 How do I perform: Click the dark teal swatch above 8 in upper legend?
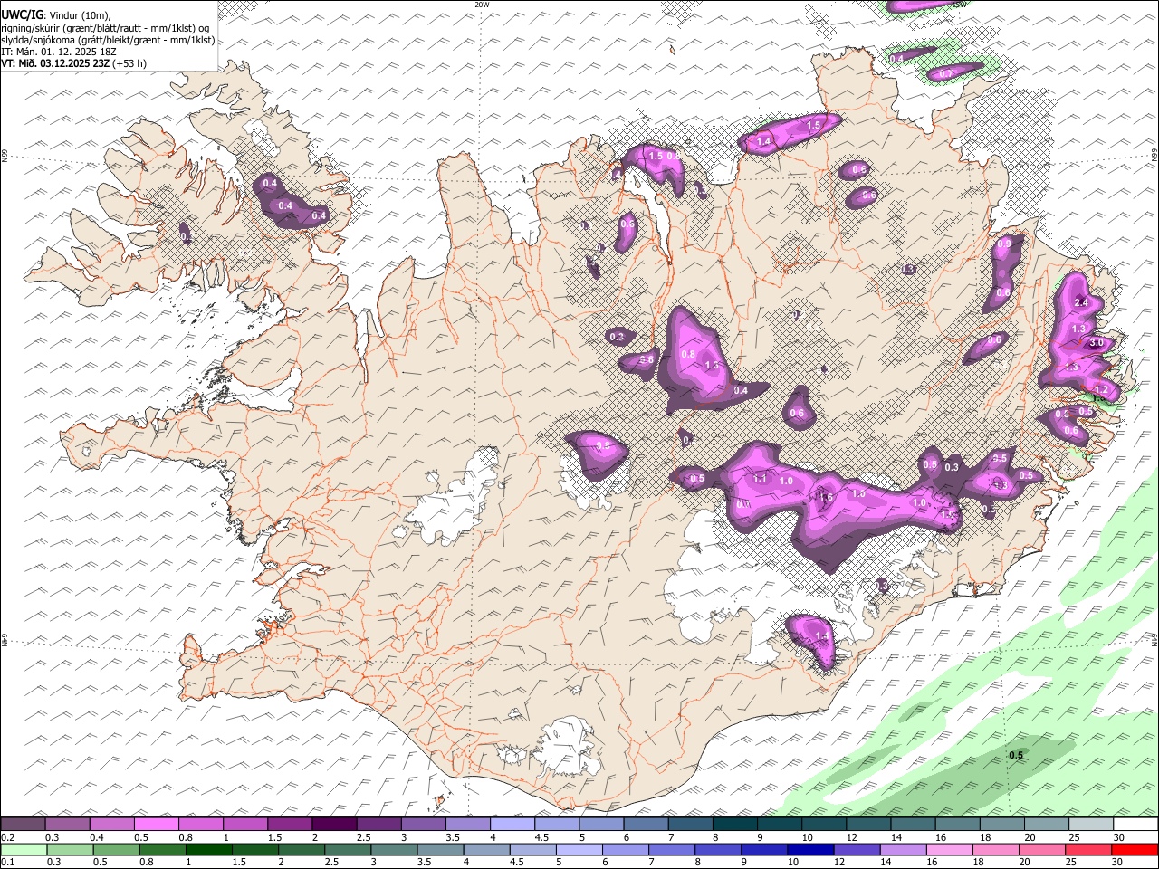pos(734,825)
